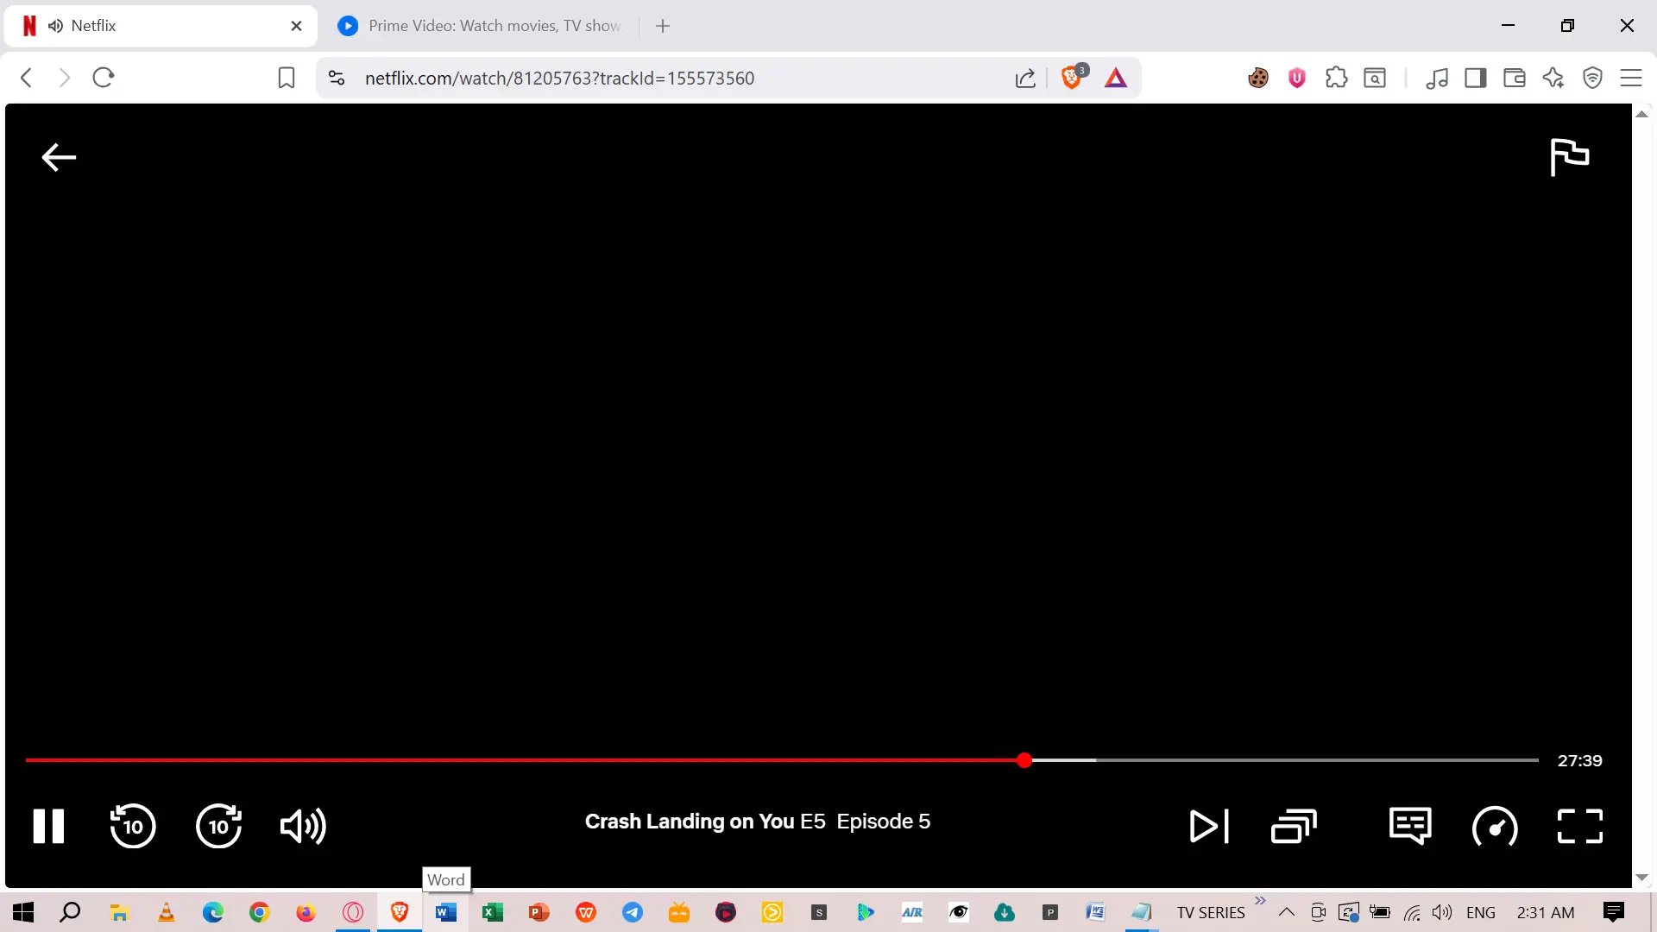Play the next episode

click(x=1208, y=826)
